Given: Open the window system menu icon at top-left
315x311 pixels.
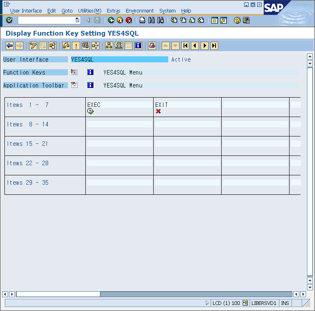Looking at the screenshot, I should coord(7,4).
